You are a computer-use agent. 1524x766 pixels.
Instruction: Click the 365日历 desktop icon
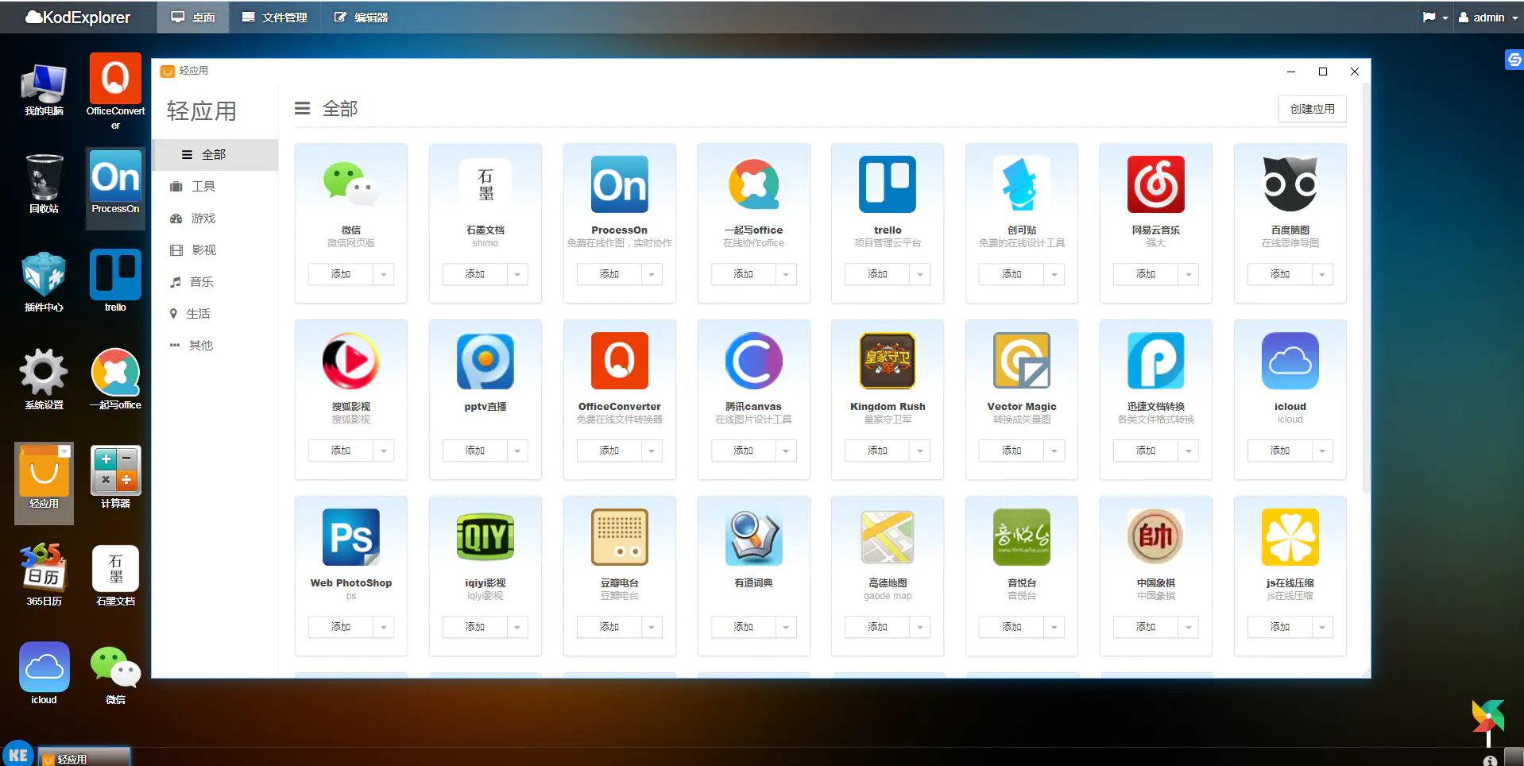click(x=44, y=569)
